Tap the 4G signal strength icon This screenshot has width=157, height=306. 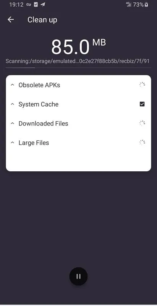[x=129, y=5]
